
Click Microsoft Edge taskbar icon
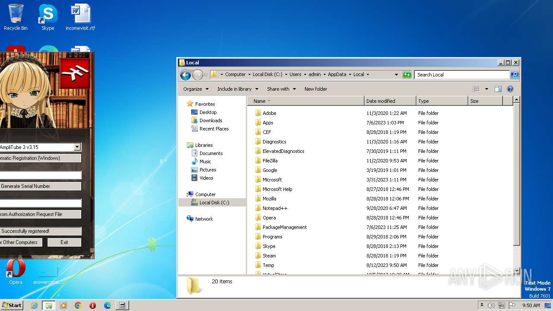108,305
